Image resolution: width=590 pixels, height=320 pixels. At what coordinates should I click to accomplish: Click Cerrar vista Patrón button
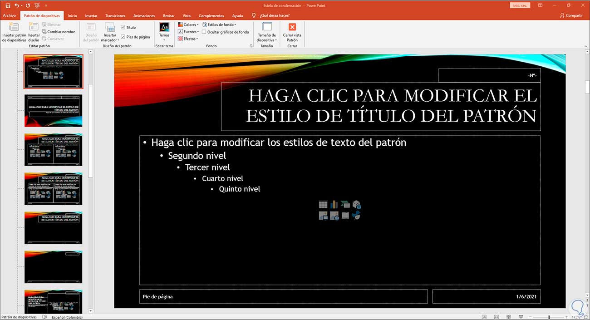[292, 32]
